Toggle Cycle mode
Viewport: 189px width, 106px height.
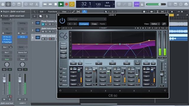coord(72,4)
